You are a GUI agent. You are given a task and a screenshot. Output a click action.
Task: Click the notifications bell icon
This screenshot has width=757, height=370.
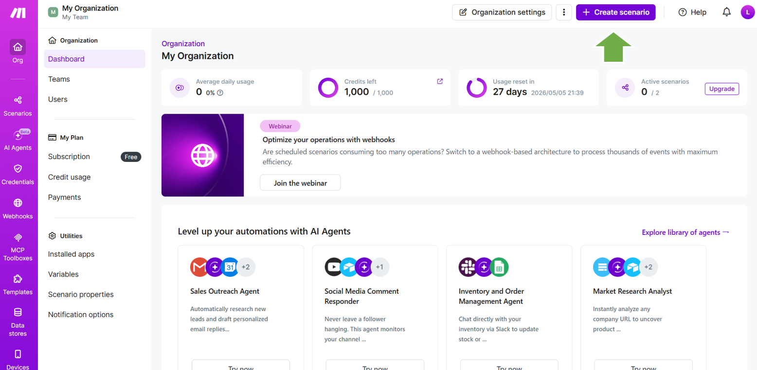point(726,12)
